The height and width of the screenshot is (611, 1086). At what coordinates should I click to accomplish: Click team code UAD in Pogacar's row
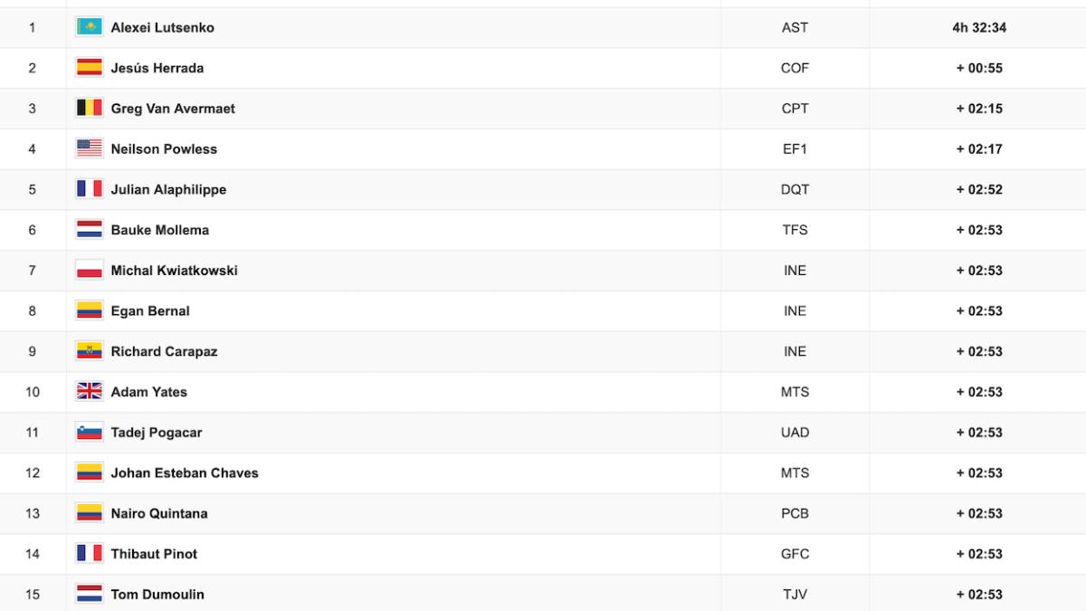point(795,432)
